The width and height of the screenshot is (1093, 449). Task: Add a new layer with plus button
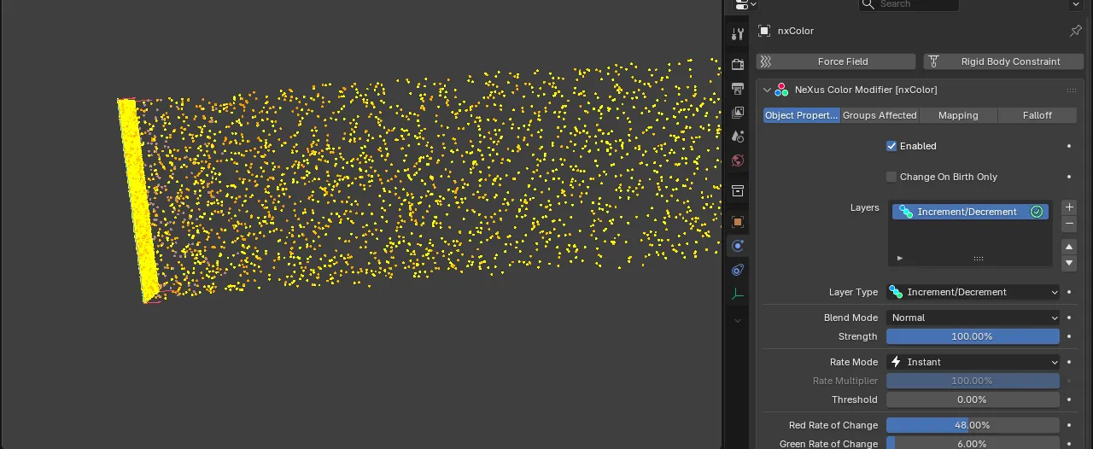point(1068,207)
